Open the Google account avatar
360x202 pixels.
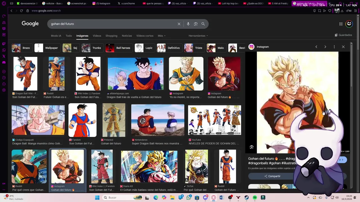click(349, 24)
